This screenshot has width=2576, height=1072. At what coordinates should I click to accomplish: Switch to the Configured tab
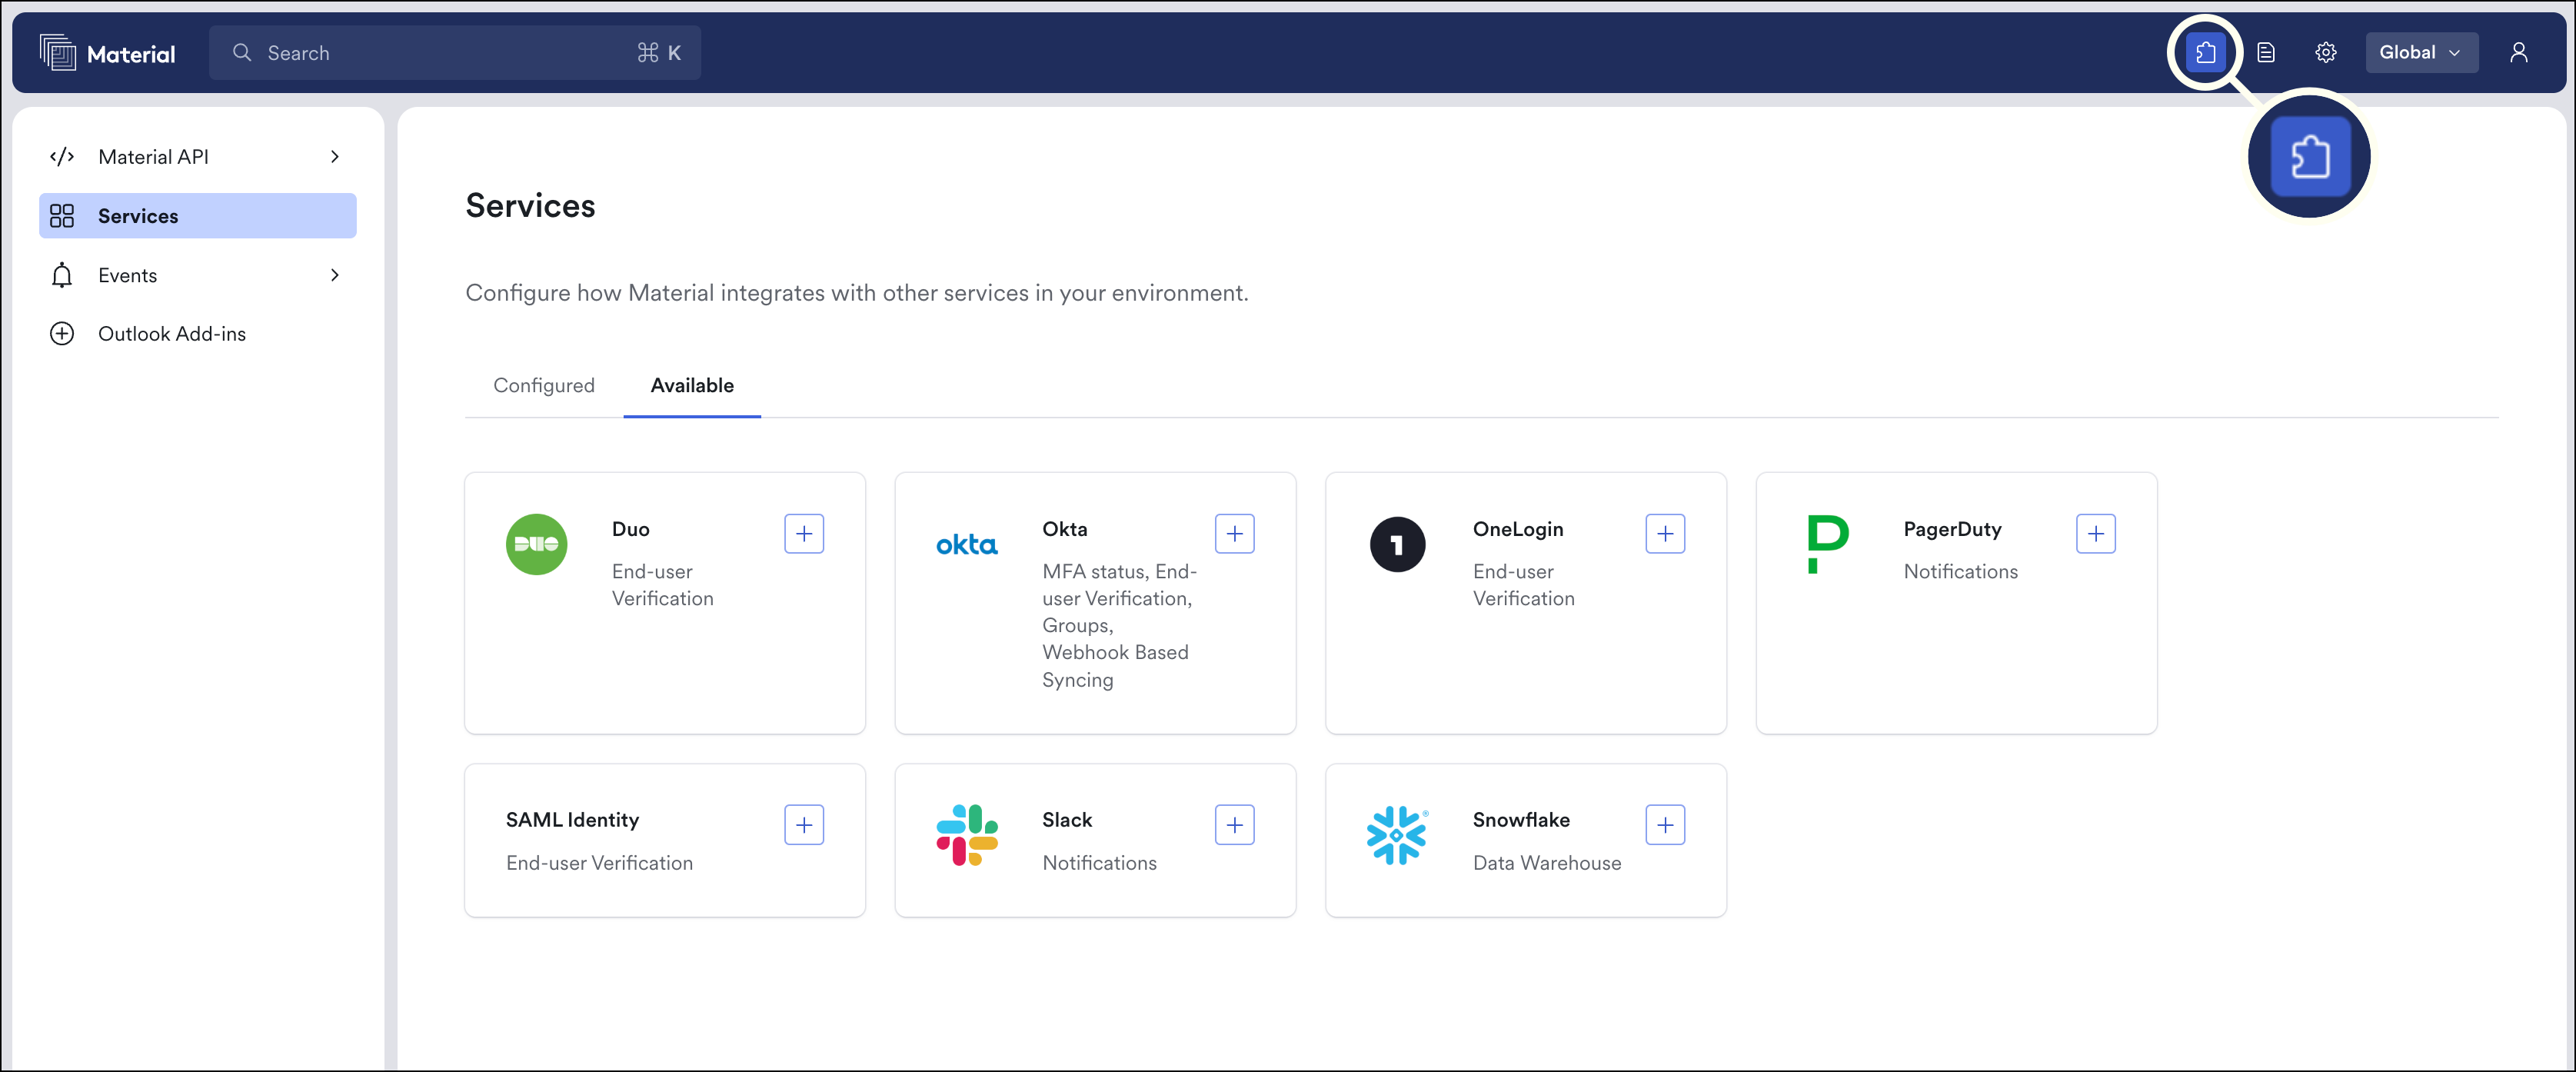pyautogui.click(x=544, y=386)
